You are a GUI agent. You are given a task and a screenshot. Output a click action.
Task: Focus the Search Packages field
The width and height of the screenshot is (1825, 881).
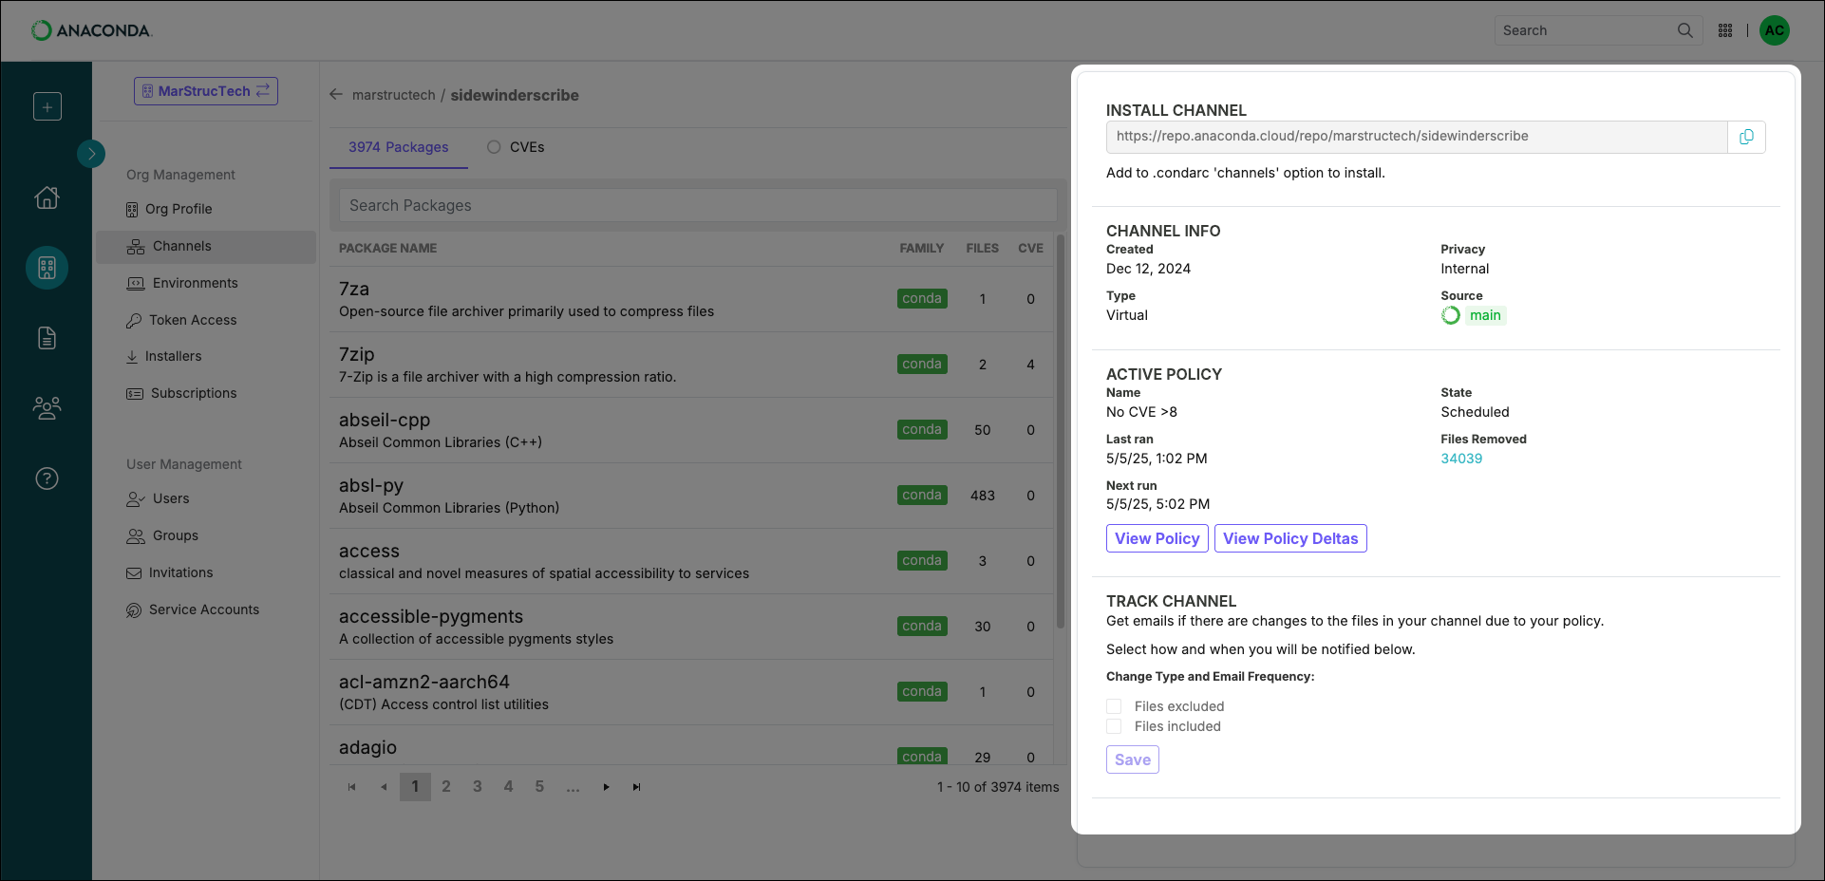(x=698, y=205)
